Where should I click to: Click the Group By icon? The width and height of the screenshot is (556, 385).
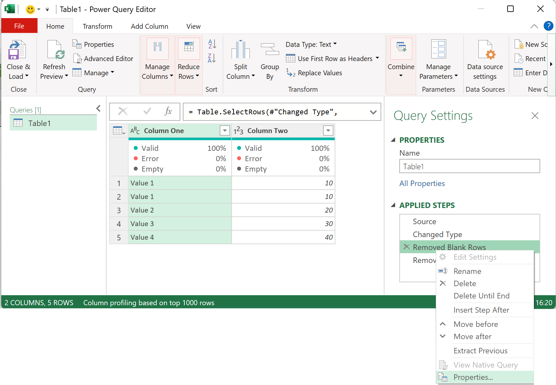tap(270, 49)
